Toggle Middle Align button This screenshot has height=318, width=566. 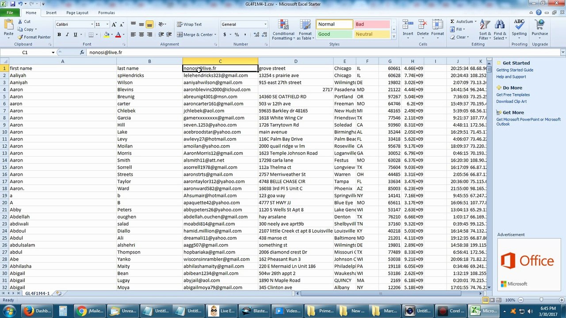[x=141, y=24]
